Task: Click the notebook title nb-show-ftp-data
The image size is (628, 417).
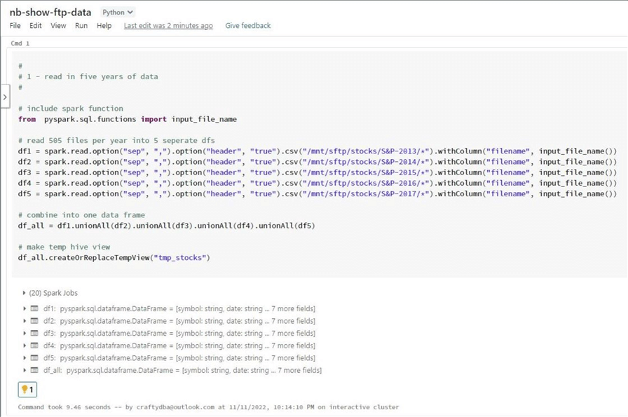Action: [50, 13]
